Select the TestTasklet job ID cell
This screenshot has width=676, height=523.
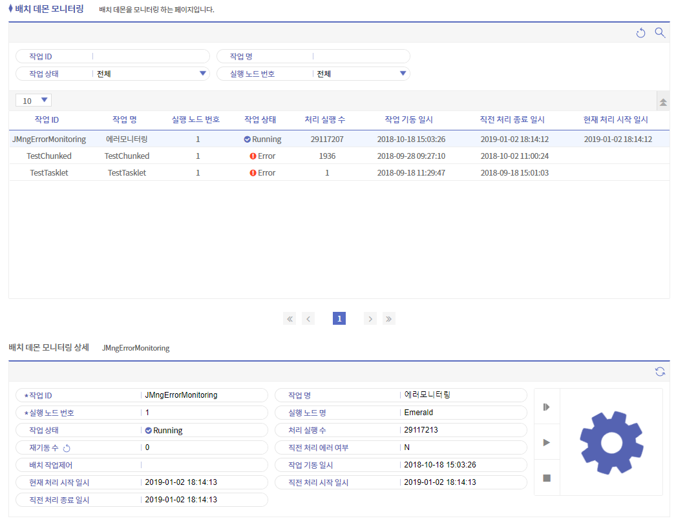(49, 173)
